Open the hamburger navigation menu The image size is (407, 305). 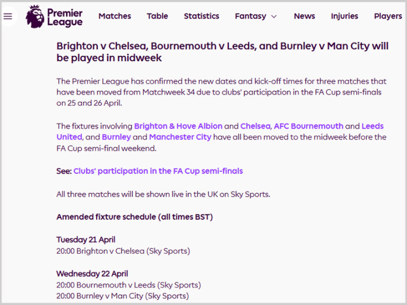point(8,16)
